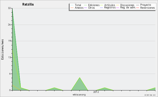Select the Total legend entry
The height and width of the screenshot is (97, 158).
click(x=78, y=5)
